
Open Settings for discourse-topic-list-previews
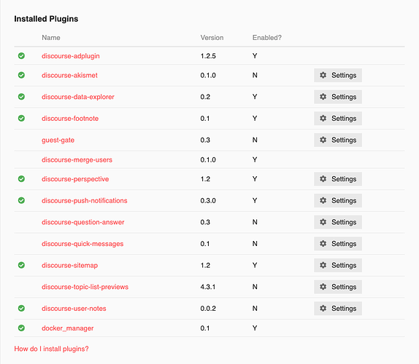click(338, 287)
